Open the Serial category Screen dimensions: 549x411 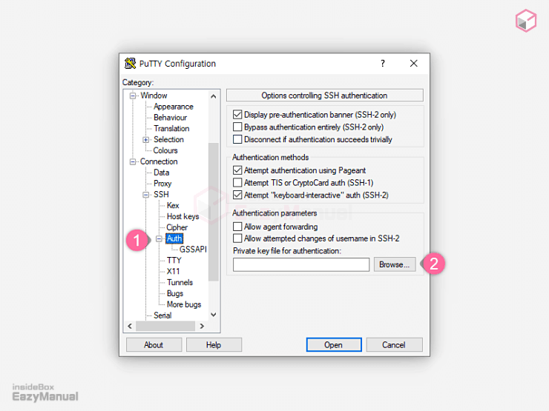(x=162, y=315)
